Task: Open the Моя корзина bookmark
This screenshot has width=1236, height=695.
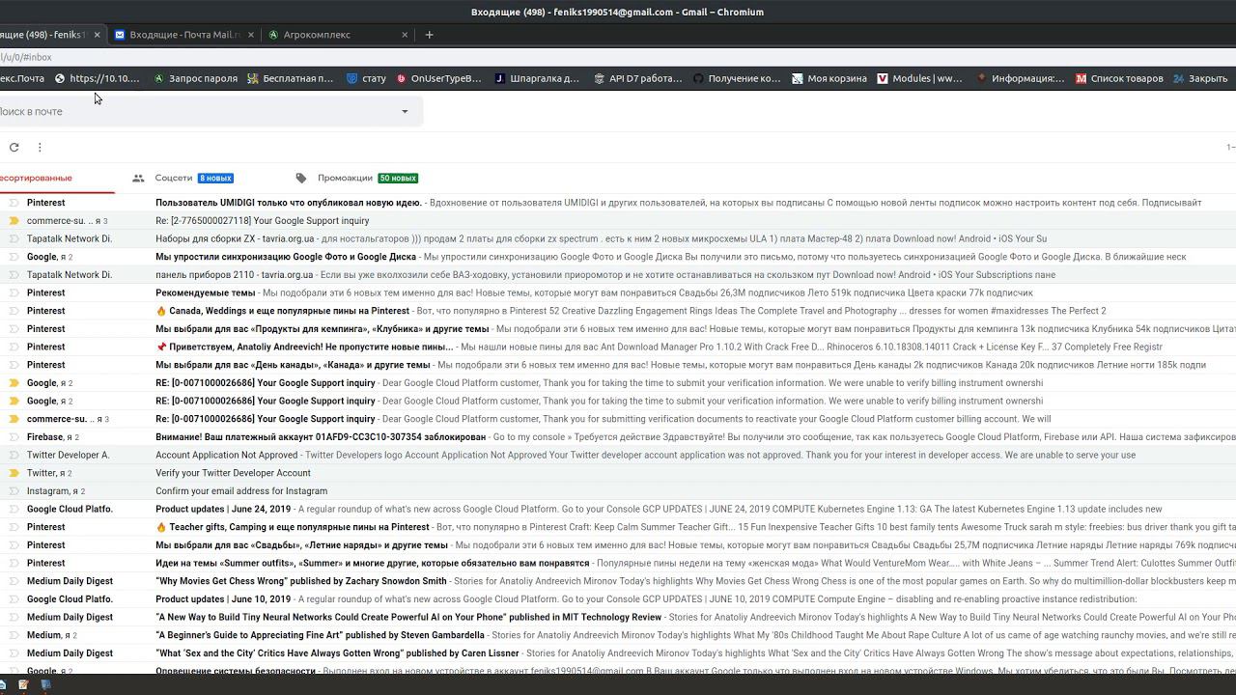Action: coord(828,79)
